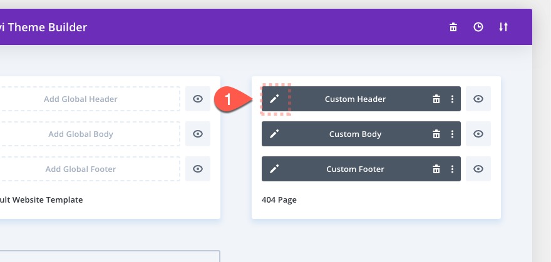
Task: Toggle Global Header visibility eye
Action: pos(198,99)
